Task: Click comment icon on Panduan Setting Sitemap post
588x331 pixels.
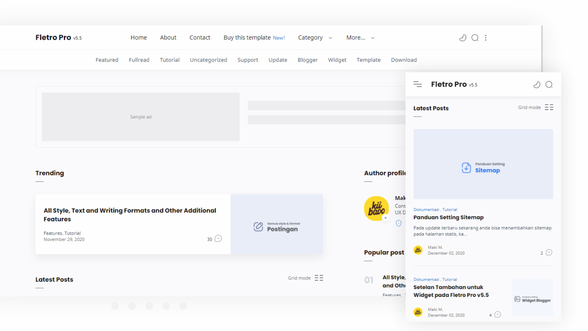Action: pyautogui.click(x=549, y=253)
